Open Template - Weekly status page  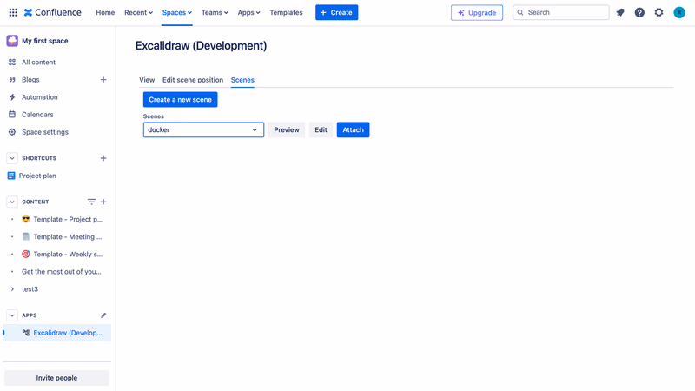point(68,254)
